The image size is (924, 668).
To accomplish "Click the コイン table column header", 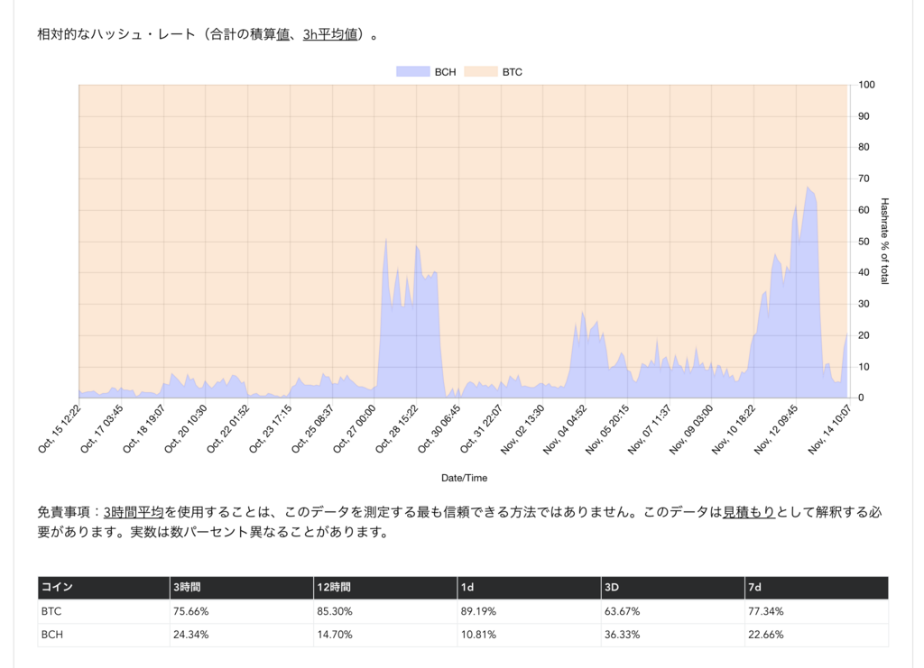I will (x=104, y=588).
